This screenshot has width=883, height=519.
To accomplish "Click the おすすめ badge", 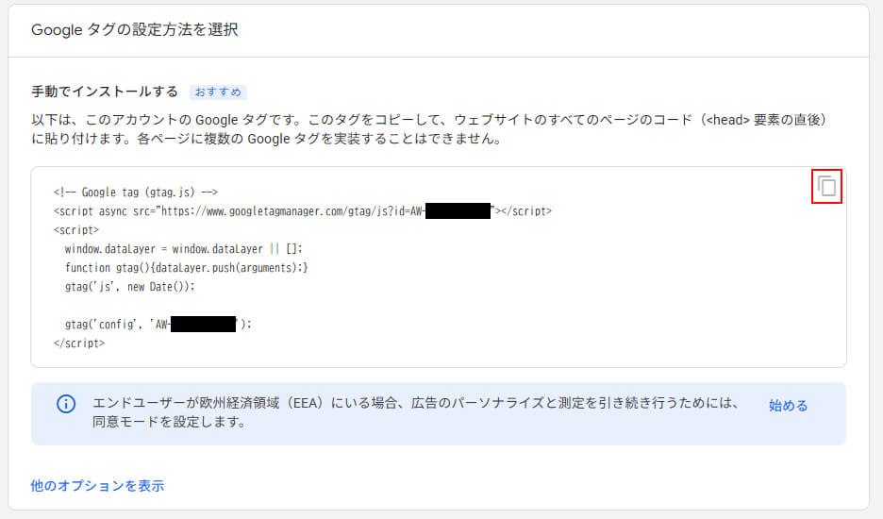I will click(218, 92).
